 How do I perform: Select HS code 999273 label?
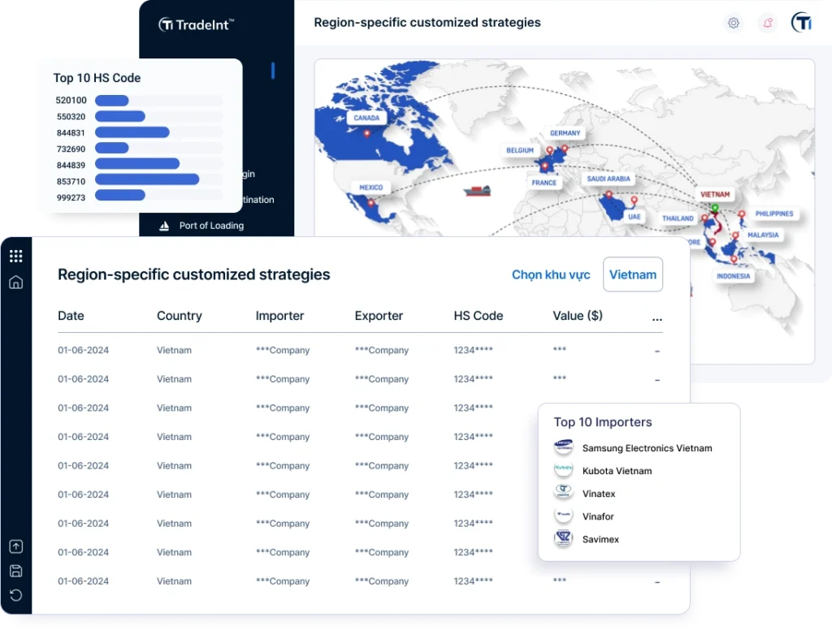(x=71, y=197)
